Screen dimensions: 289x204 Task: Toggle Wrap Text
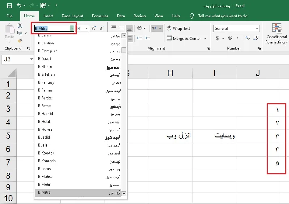(x=178, y=28)
